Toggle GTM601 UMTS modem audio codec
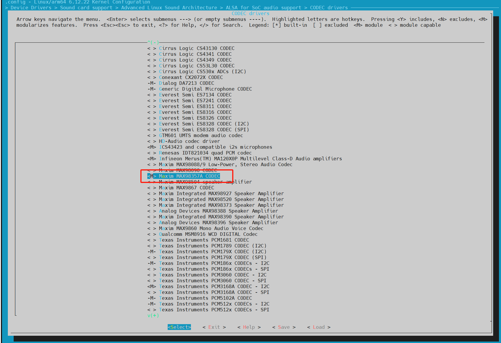The image size is (501, 343). [x=152, y=135]
